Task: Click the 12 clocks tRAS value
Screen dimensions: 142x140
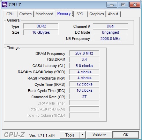Action: 84,84
